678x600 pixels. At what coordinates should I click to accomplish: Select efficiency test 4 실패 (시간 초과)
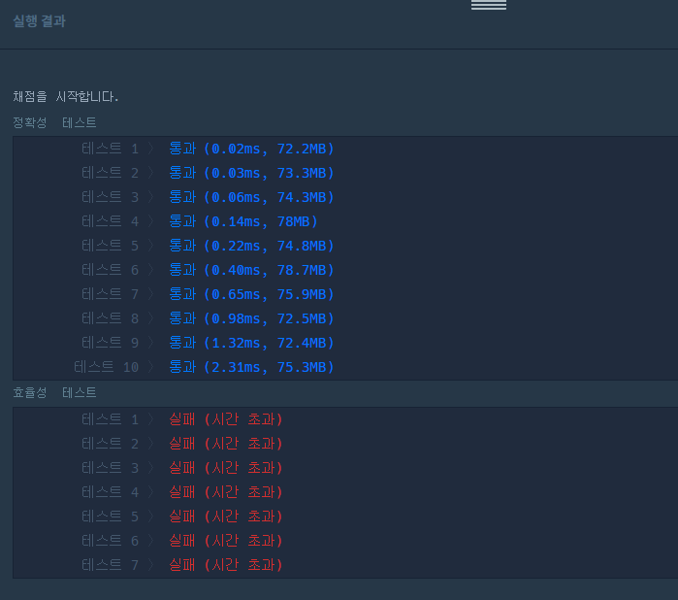pos(225,492)
